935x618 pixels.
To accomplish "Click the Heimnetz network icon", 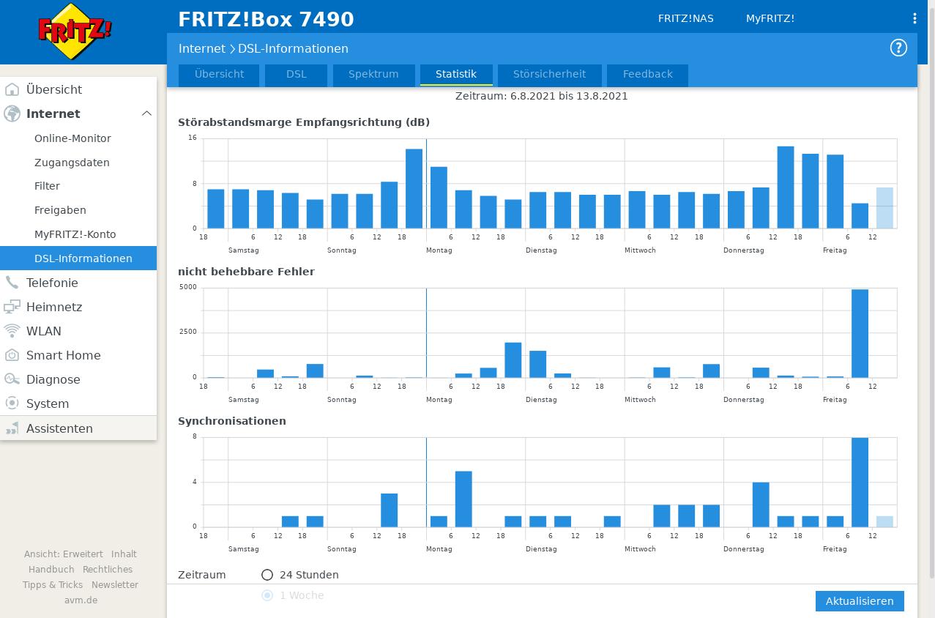I will tap(12, 307).
